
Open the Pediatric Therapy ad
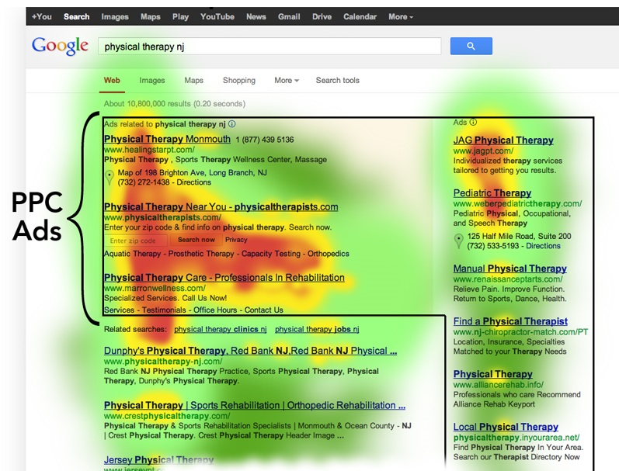click(x=492, y=193)
